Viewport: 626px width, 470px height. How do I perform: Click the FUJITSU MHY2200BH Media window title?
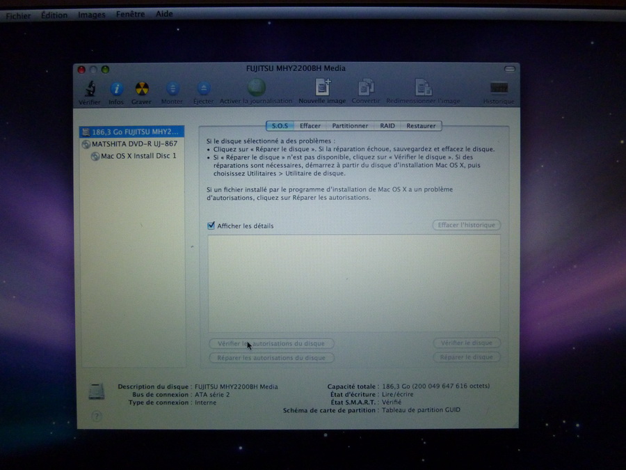tap(296, 68)
